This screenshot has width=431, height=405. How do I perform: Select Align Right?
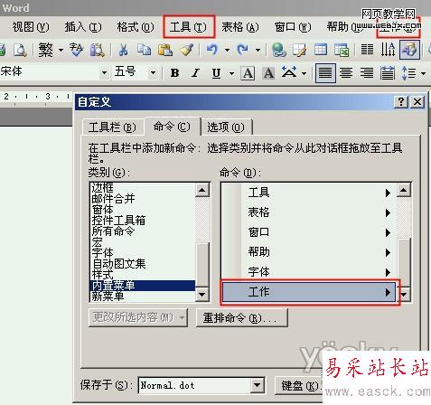(367, 73)
